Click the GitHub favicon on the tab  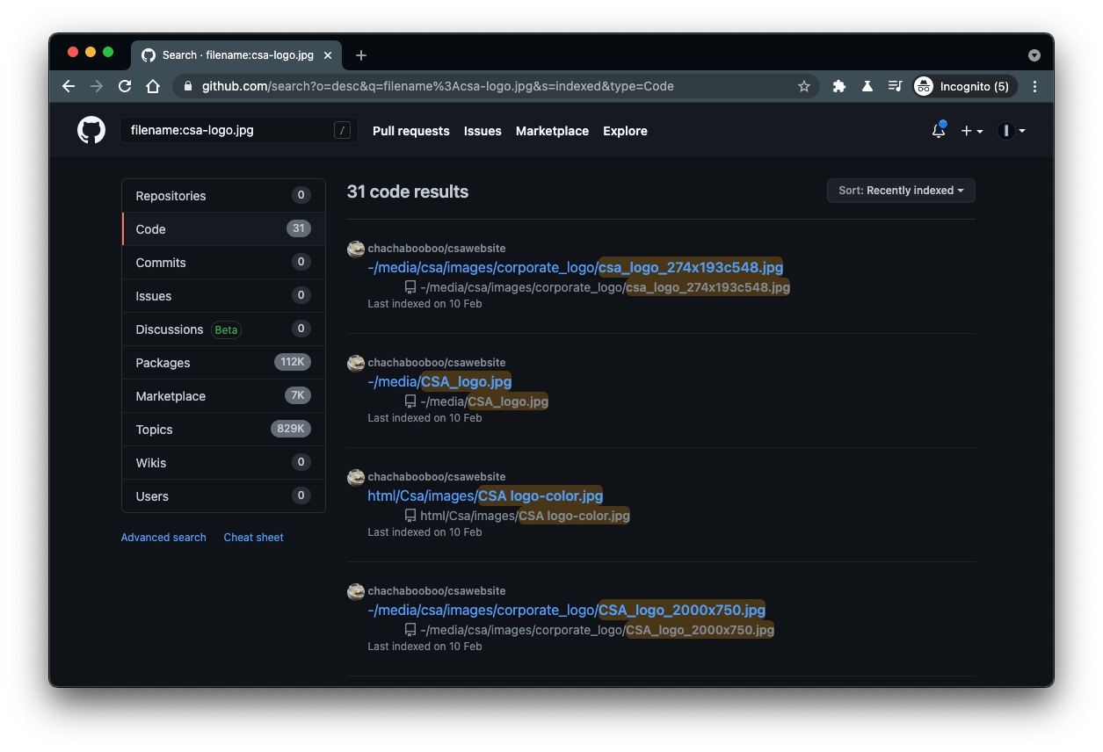tap(149, 54)
